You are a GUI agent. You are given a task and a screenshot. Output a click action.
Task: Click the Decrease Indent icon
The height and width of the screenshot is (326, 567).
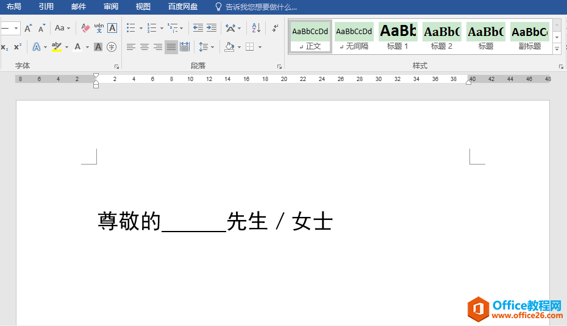point(198,28)
